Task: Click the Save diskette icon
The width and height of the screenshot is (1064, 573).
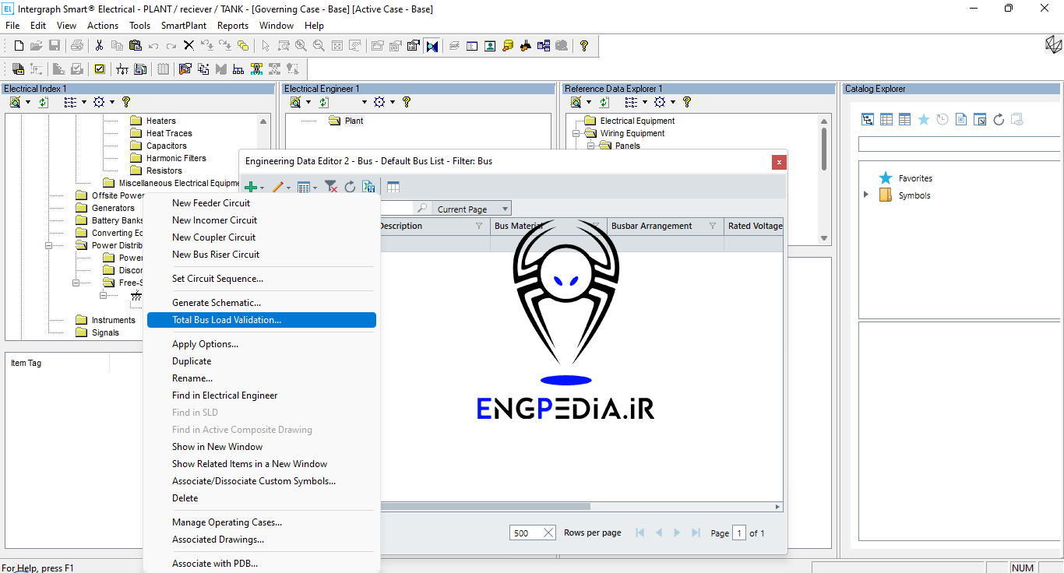Action: point(55,46)
